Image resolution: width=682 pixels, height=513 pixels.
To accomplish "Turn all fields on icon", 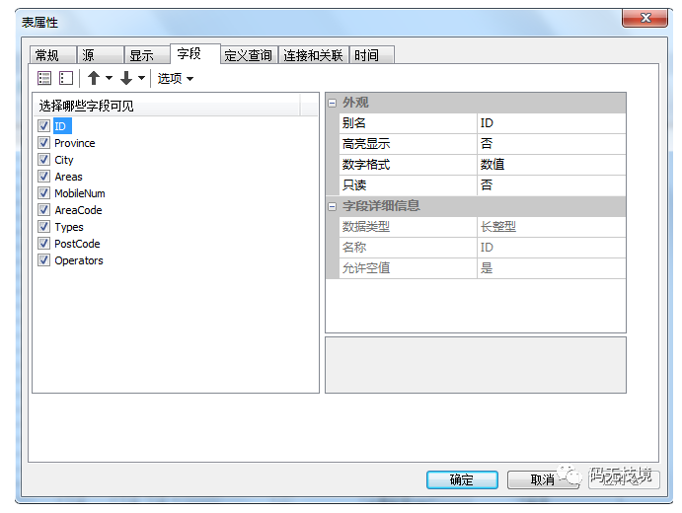I will tap(44, 78).
